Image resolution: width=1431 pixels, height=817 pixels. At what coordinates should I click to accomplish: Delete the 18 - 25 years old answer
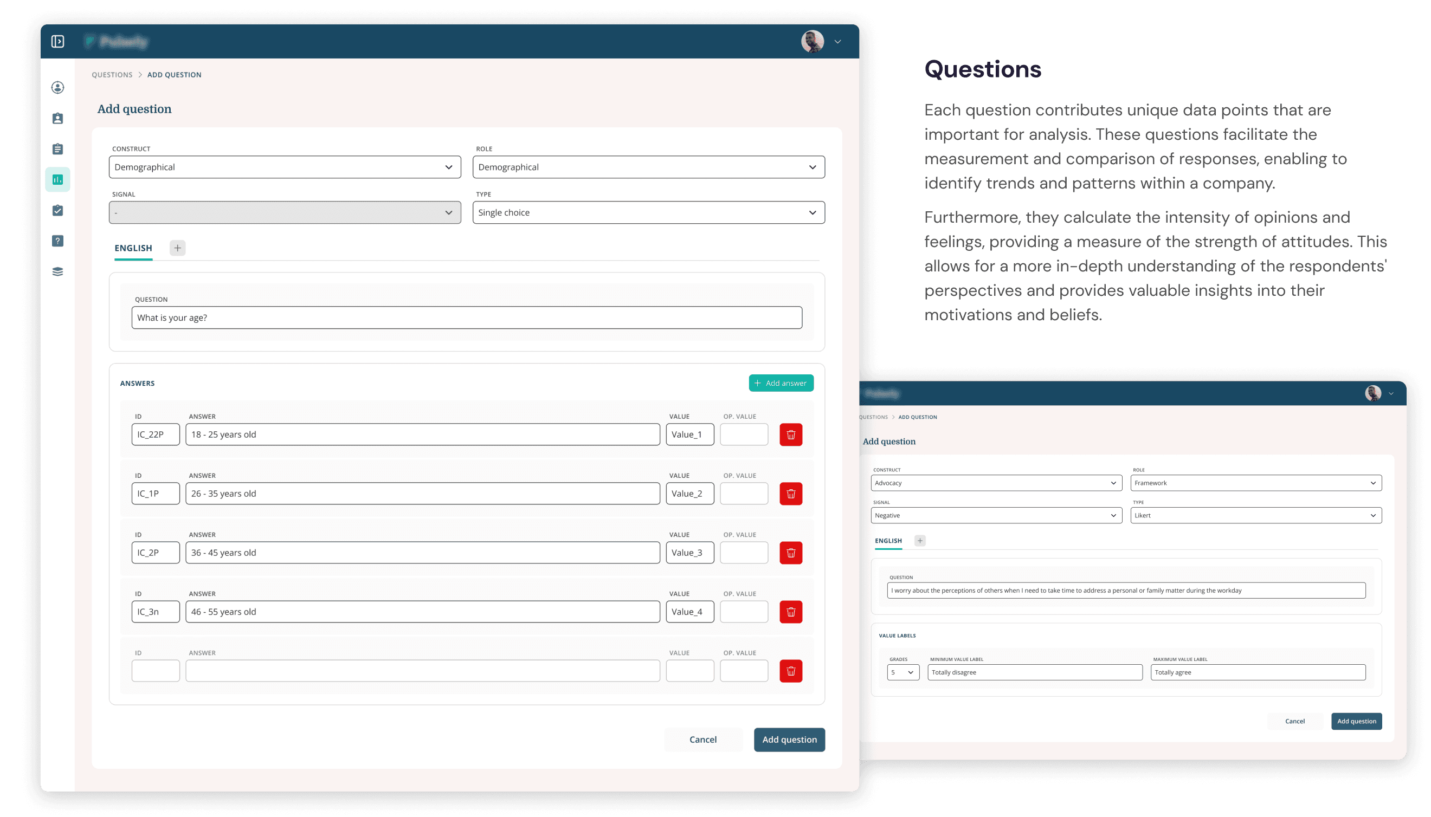point(790,435)
